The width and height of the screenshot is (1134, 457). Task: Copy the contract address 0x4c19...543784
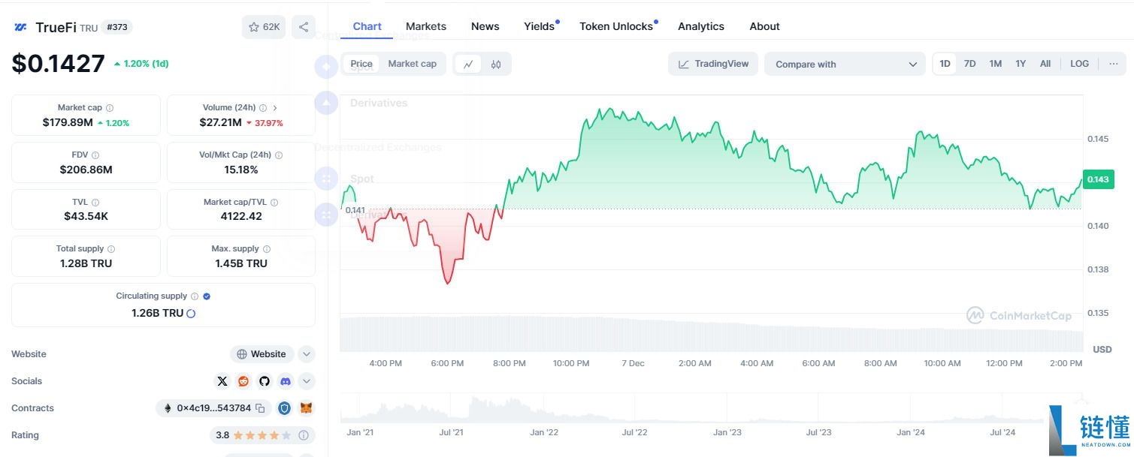pyautogui.click(x=260, y=408)
